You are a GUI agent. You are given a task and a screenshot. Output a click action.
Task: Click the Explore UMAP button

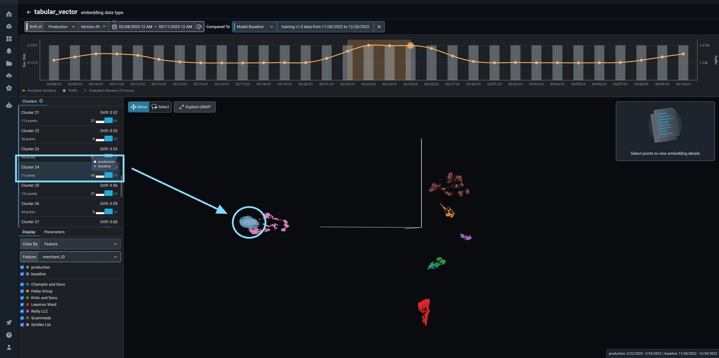click(194, 107)
